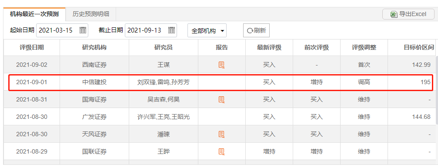Click 前次评级 column header
The height and width of the screenshot is (167, 438).
click(x=317, y=47)
